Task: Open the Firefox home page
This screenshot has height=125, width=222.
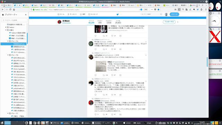Action: coord(14,9)
